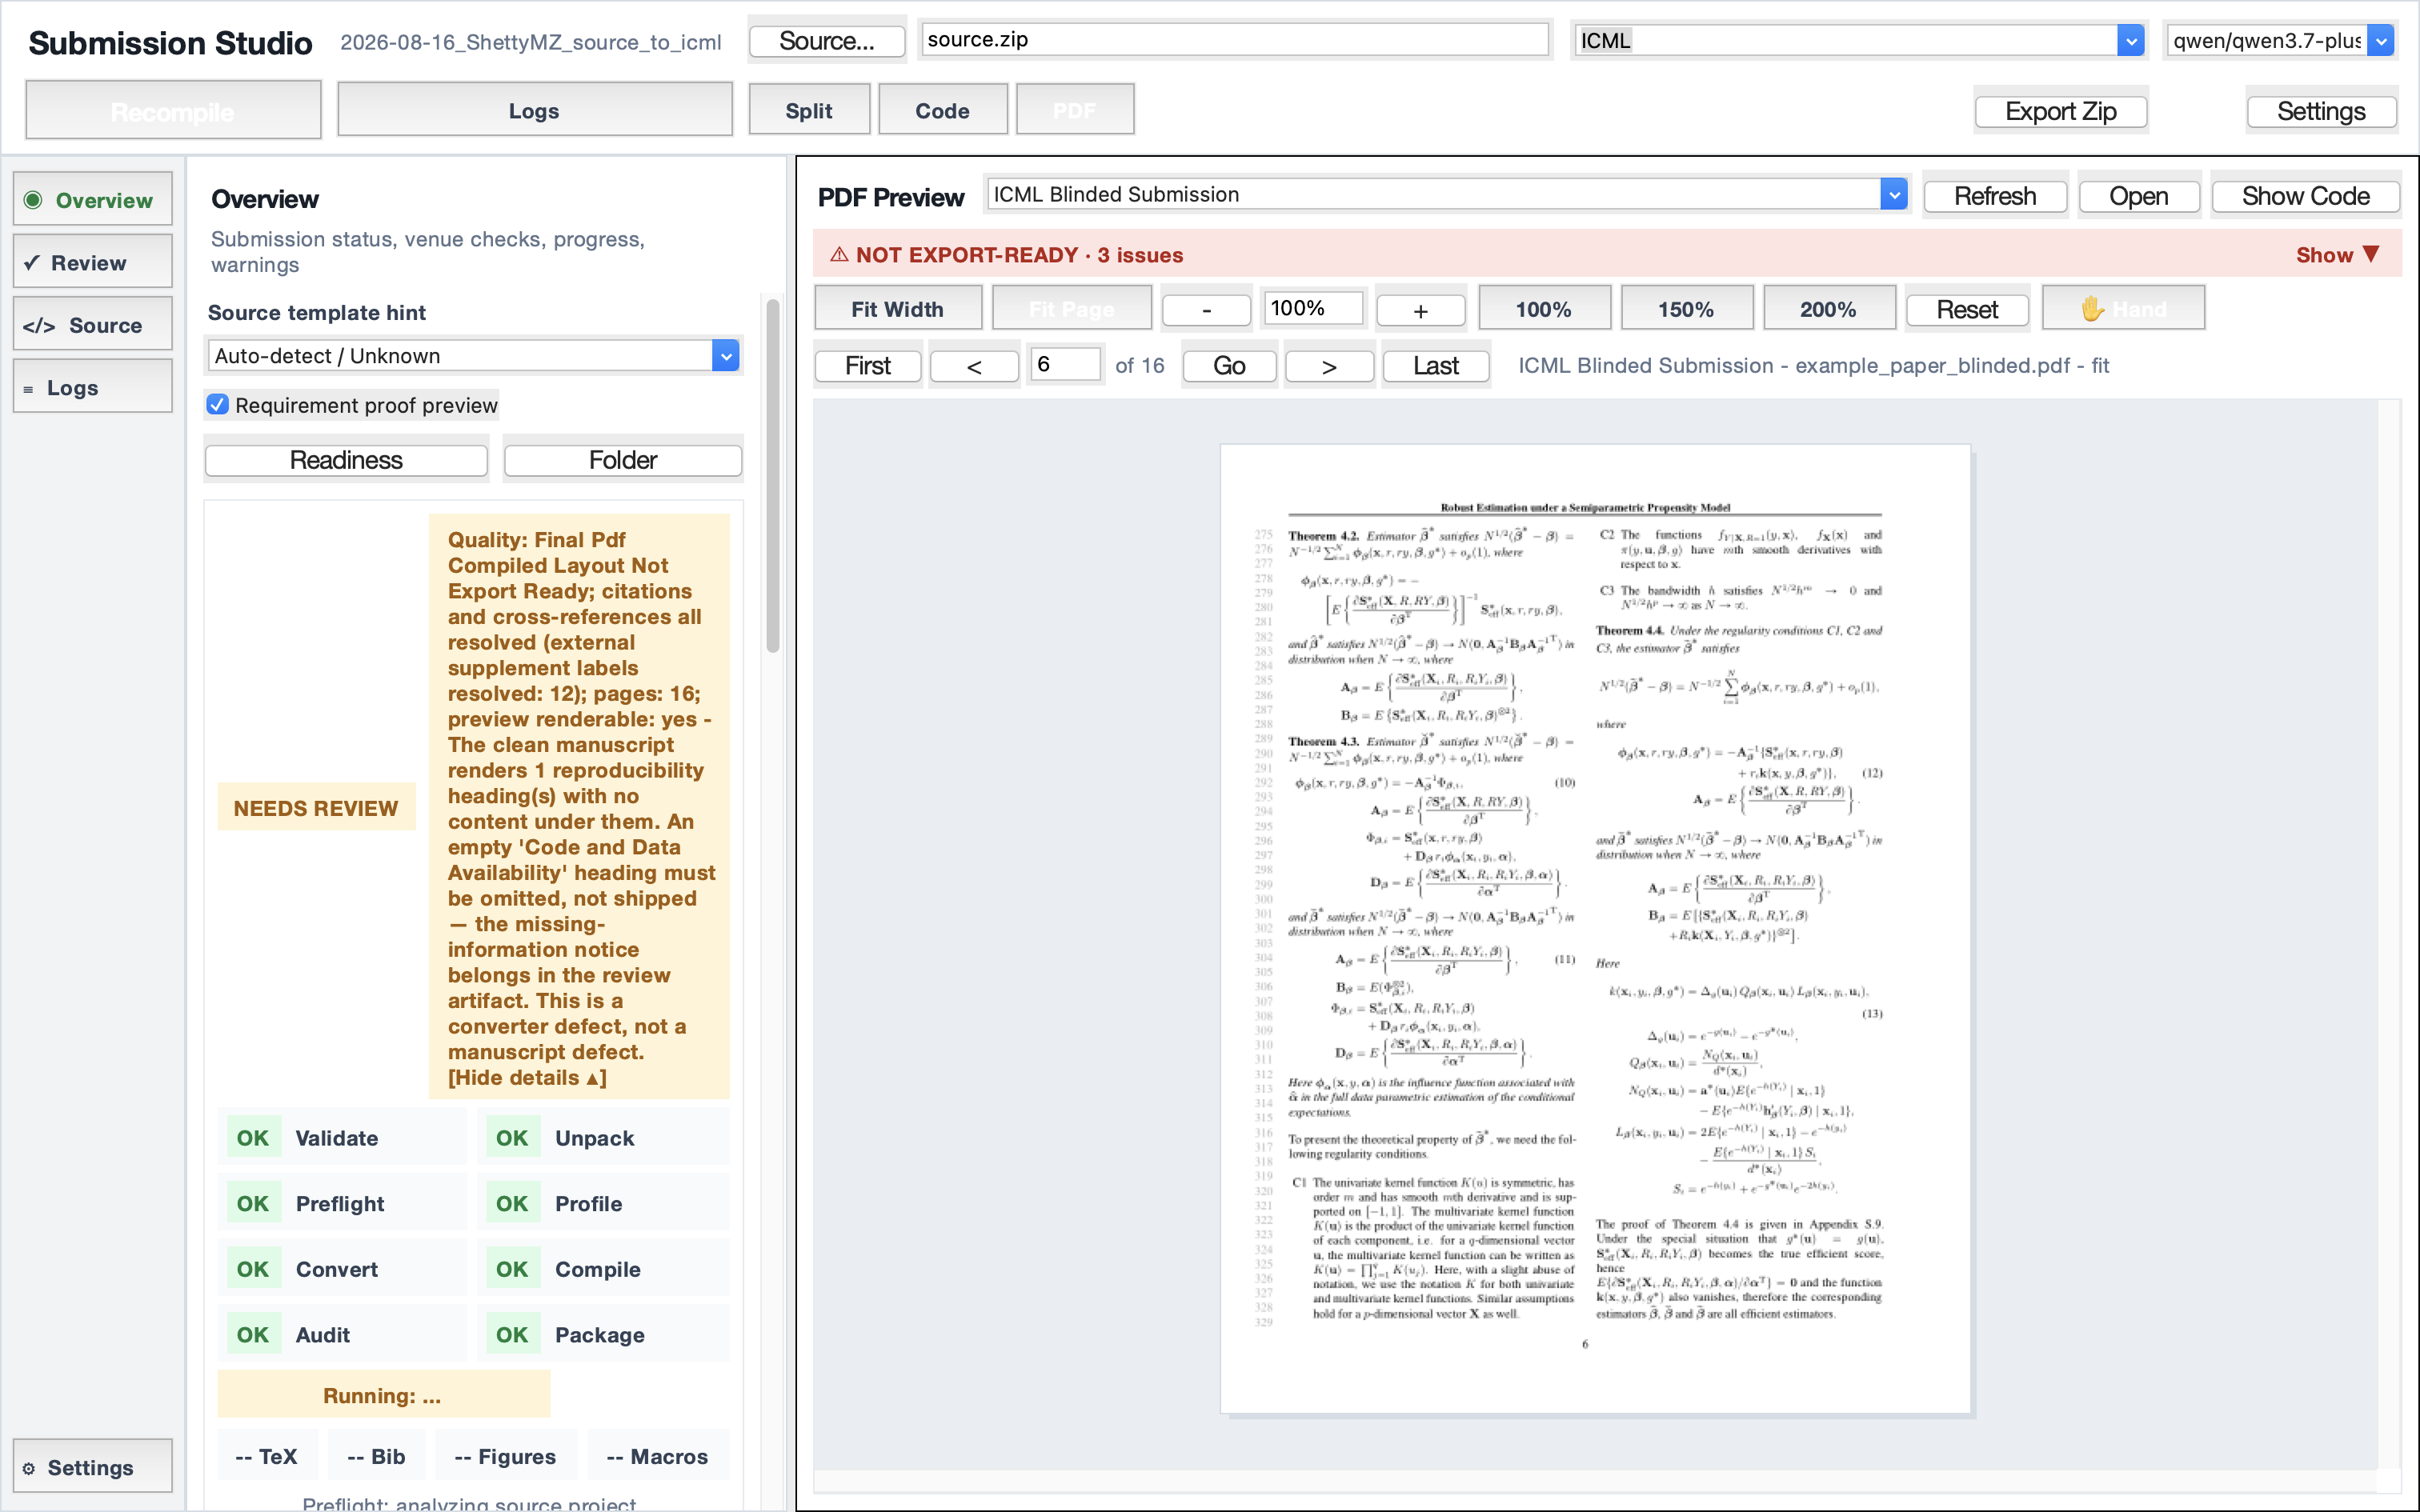Switch to Split view

pos(808,110)
